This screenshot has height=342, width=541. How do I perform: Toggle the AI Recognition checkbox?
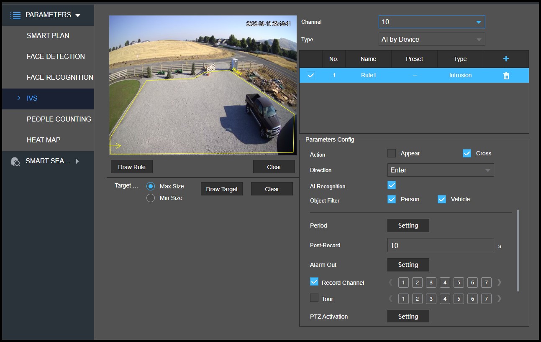click(392, 185)
